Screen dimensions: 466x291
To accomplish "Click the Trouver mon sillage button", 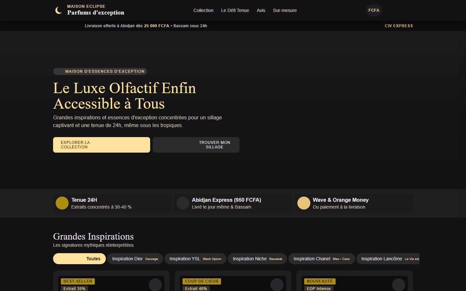I will click(196, 145).
